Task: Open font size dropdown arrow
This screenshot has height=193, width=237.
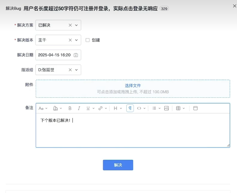Action: click(46, 108)
